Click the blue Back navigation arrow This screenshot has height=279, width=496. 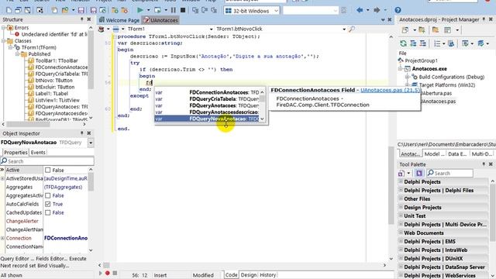[360, 10]
